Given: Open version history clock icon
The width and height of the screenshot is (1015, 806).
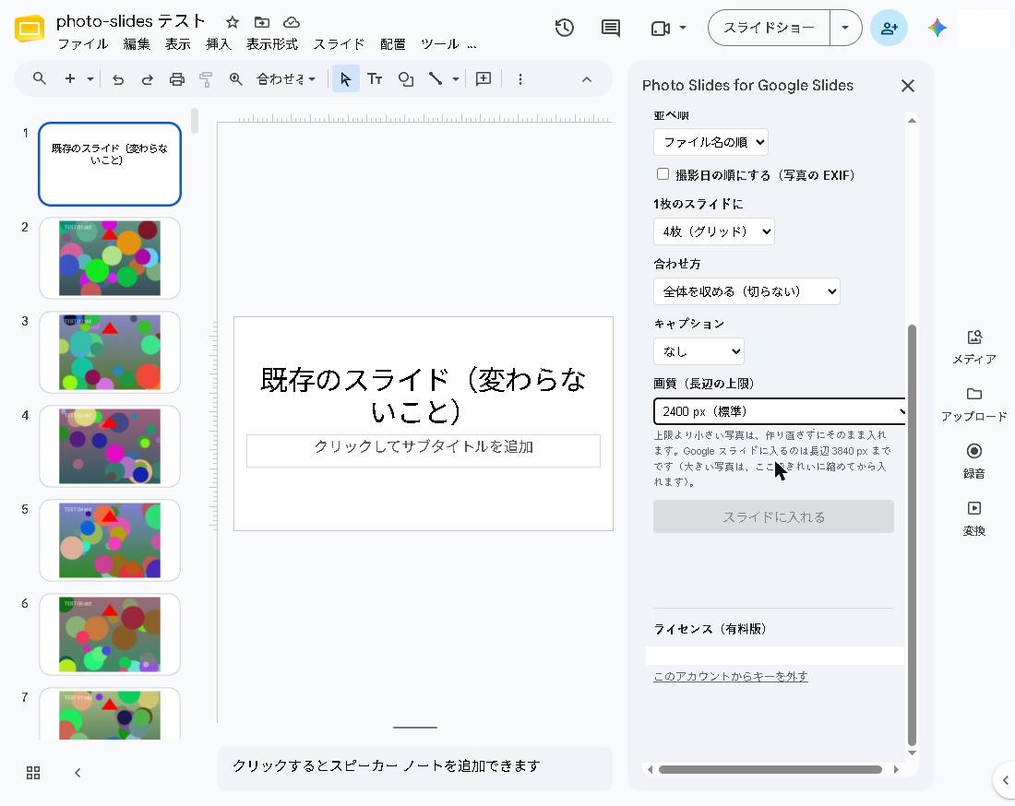Looking at the screenshot, I should (565, 28).
